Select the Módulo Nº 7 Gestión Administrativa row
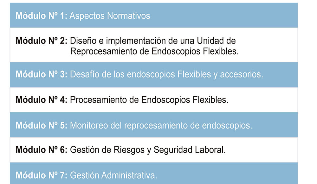Image resolution: width=317 pixels, height=184 pixels. (x=154, y=173)
